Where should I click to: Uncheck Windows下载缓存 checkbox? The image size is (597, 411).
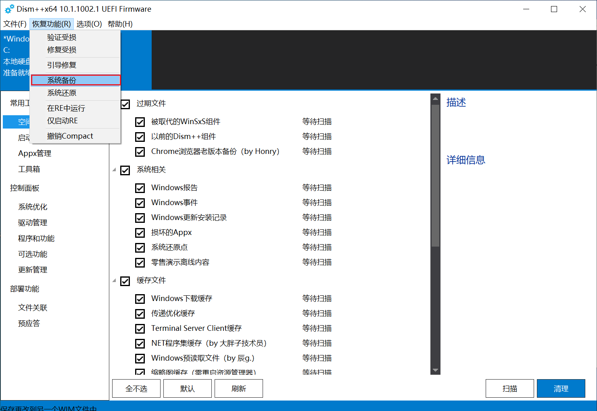click(140, 299)
